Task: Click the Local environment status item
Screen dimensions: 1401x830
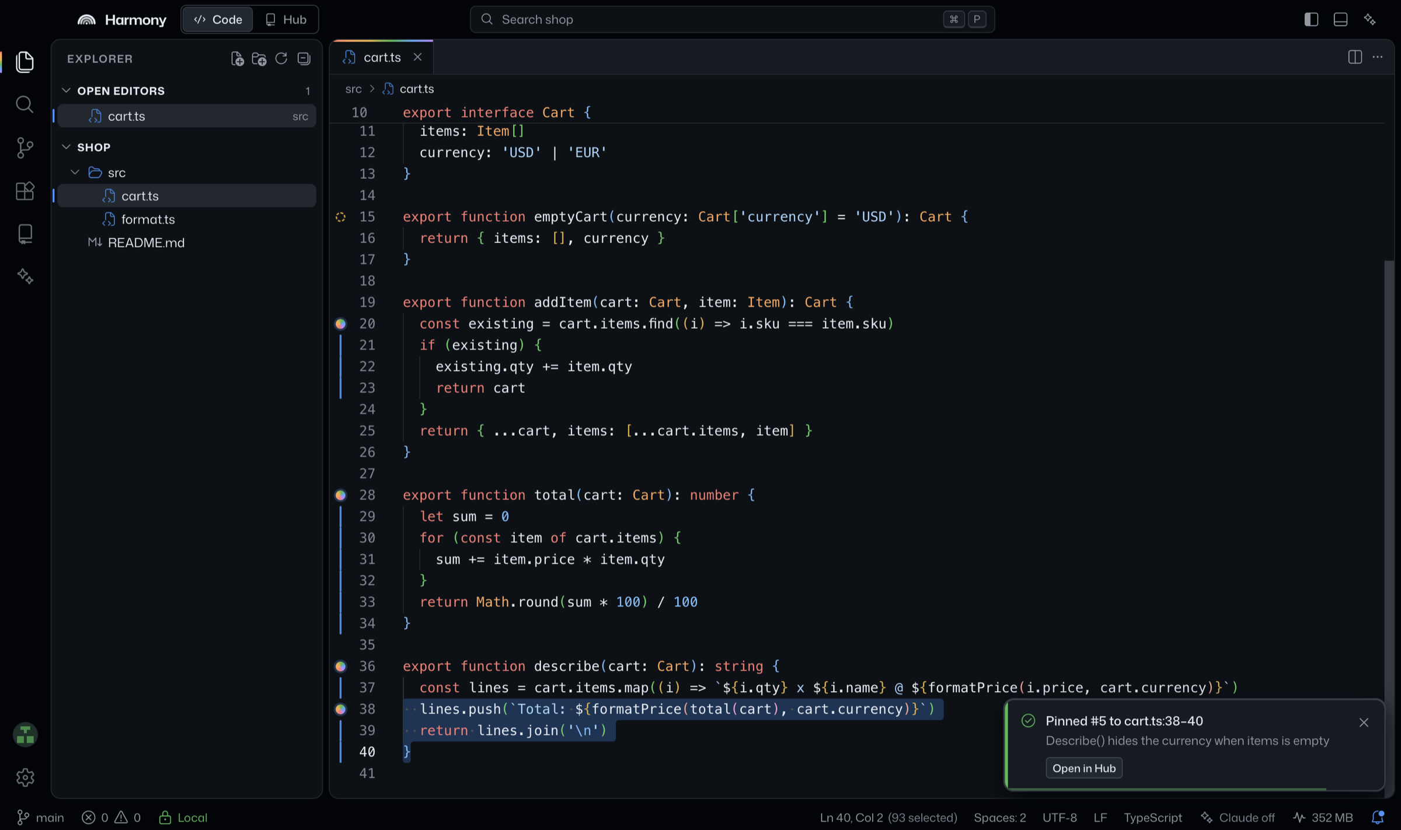Action: pos(183,817)
